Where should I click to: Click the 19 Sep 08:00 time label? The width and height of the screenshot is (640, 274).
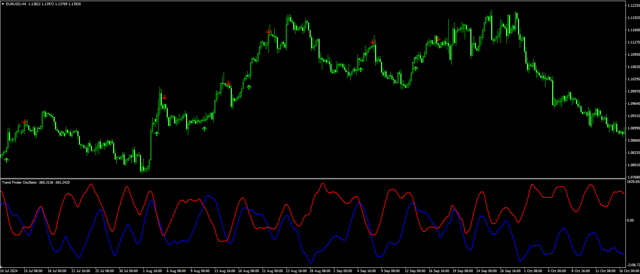point(463,271)
